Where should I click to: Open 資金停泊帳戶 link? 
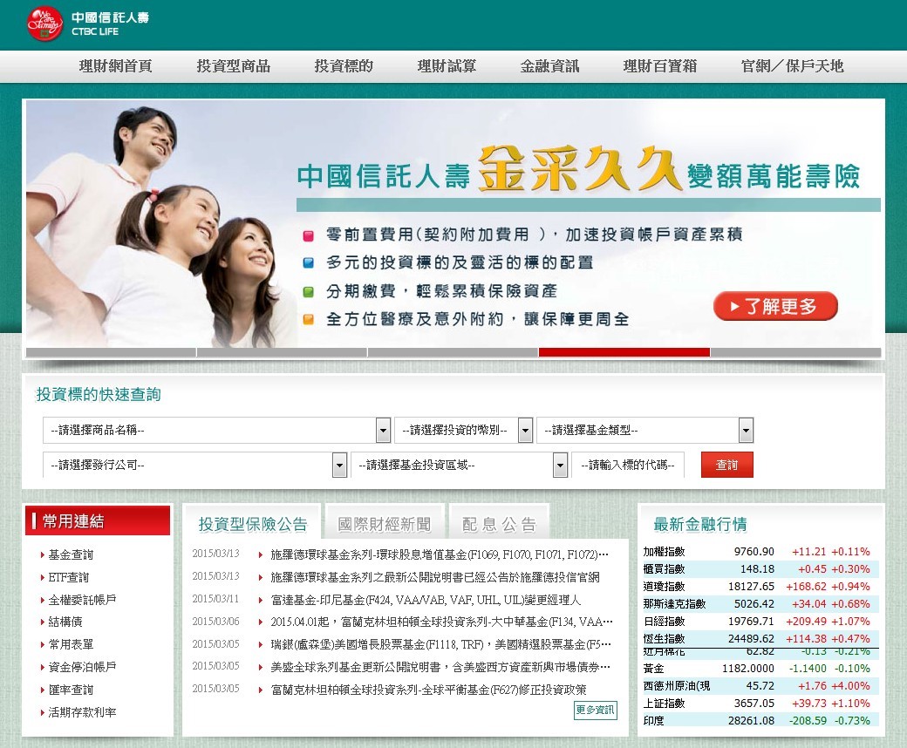pos(82,667)
